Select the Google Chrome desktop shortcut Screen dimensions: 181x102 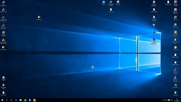[3, 34]
